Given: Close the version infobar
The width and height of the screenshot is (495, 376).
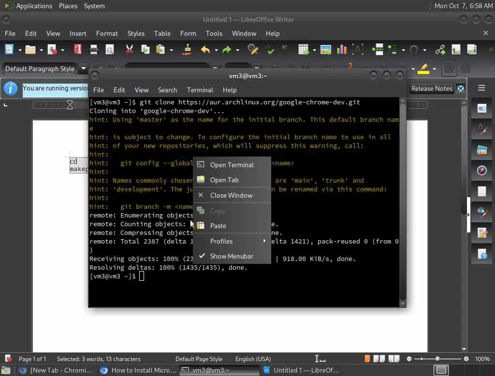Looking at the screenshot, I should [x=461, y=89].
